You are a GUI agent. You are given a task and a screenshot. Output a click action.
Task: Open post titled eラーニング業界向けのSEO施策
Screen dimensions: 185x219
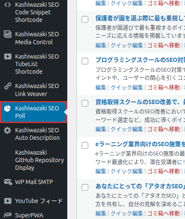(140, 144)
